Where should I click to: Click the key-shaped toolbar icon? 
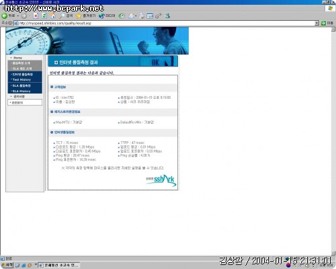point(159,16)
